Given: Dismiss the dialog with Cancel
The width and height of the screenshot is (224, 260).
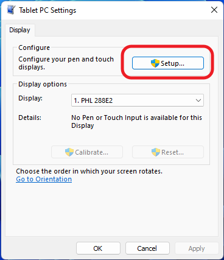Looking at the screenshot, I should coord(147,248).
